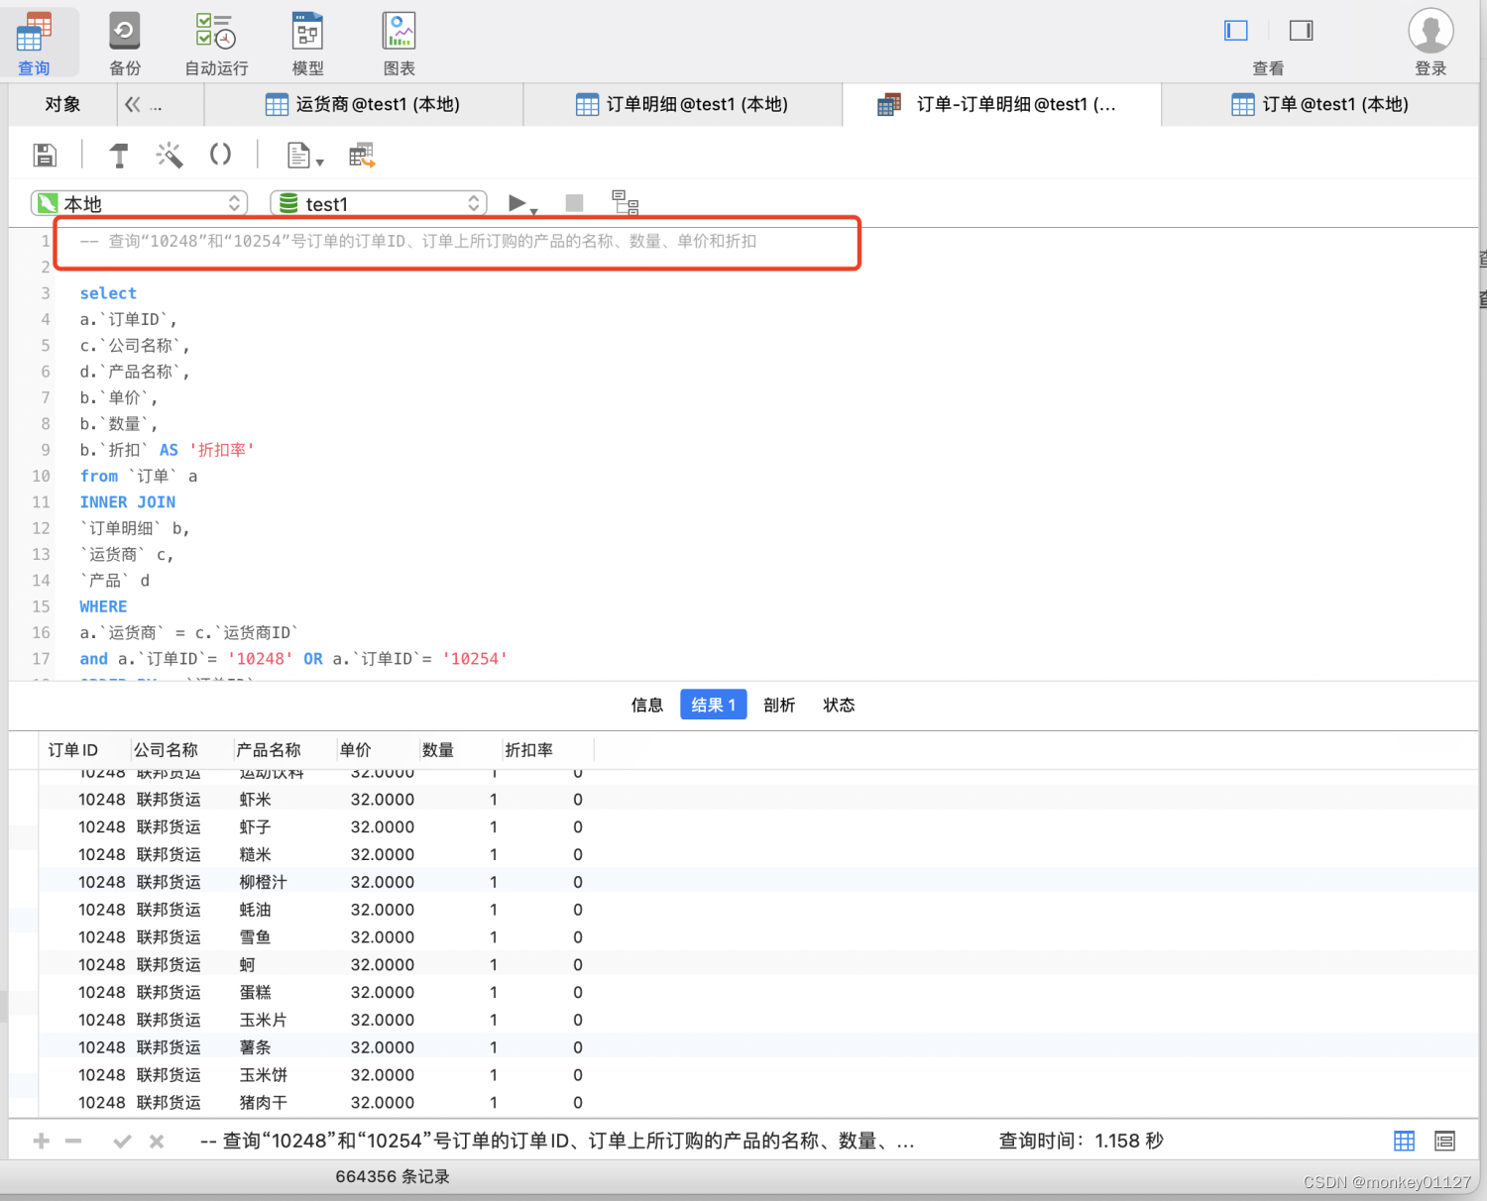The image size is (1487, 1201).
Task: Switch to grid view icon
Action: click(1405, 1141)
